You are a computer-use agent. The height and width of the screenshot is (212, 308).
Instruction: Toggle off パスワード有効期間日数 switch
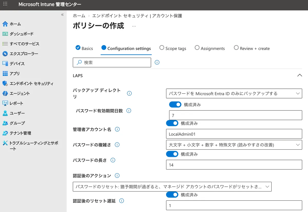point(175,105)
